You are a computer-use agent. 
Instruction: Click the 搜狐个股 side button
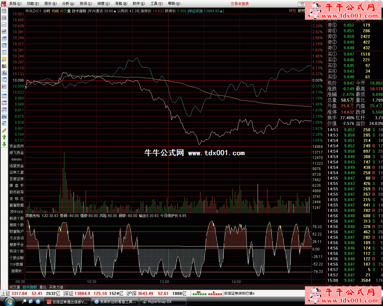16,225
